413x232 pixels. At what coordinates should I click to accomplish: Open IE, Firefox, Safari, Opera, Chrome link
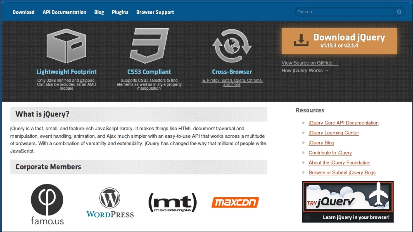(x=232, y=82)
